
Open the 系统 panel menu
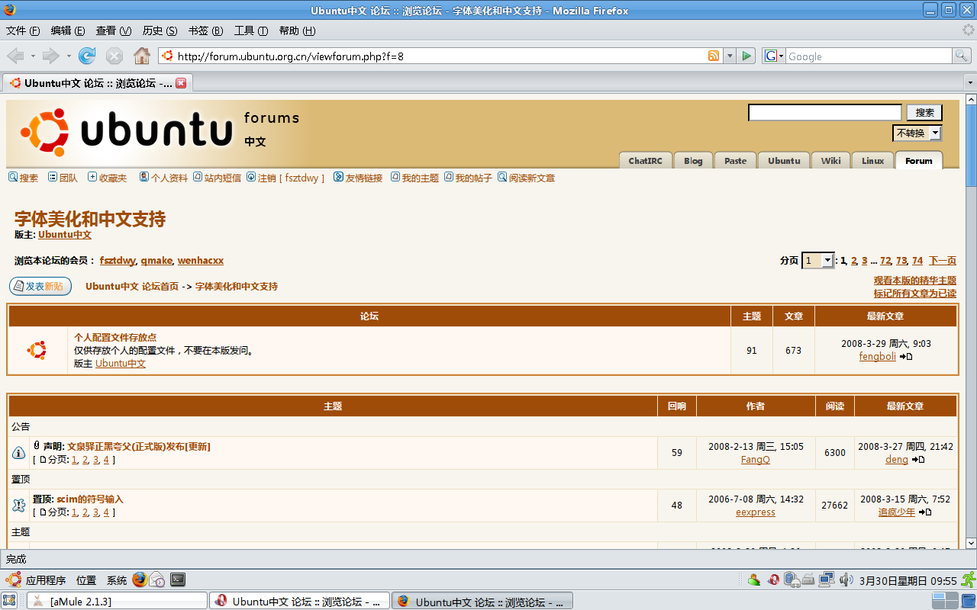[117, 580]
